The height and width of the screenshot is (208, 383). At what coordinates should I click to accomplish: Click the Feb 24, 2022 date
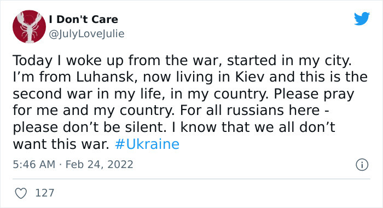pos(100,164)
